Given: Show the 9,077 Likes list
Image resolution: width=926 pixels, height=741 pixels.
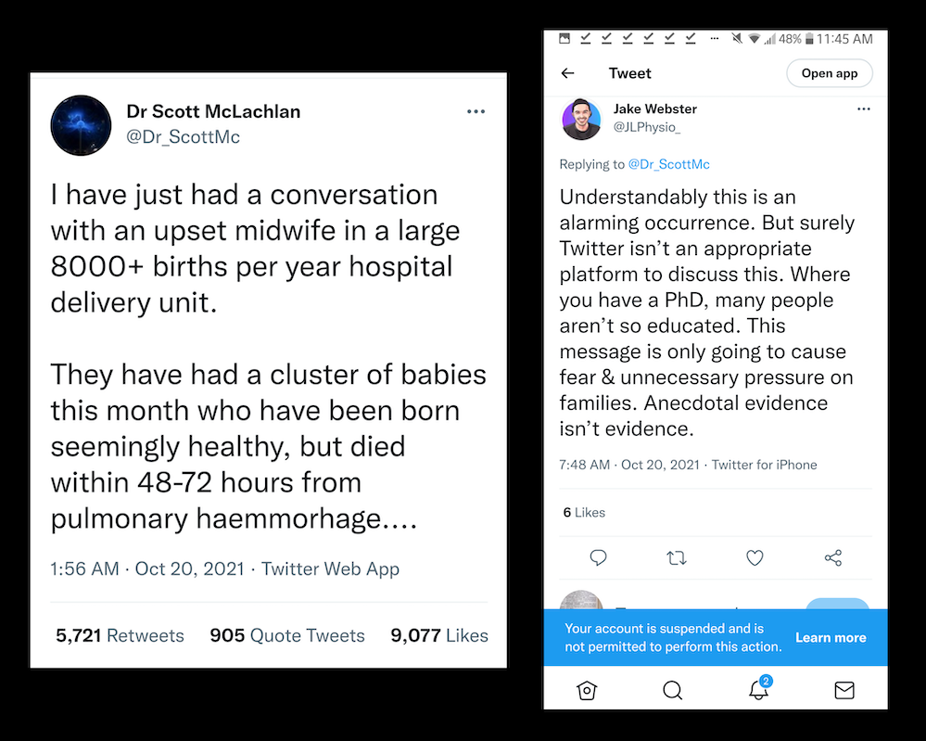Looking at the screenshot, I should [x=439, y=635].
